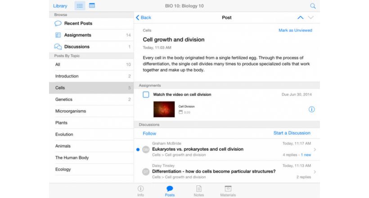The image size is (369, 198).
Task: Select the Genetics topic
Action: [64, 99]
